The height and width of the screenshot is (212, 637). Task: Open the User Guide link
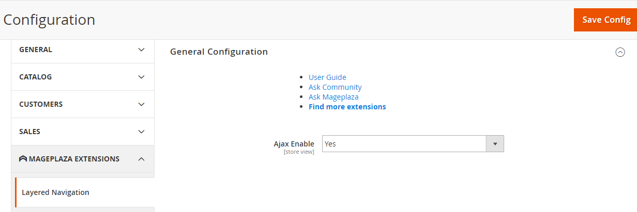(327, 77)
